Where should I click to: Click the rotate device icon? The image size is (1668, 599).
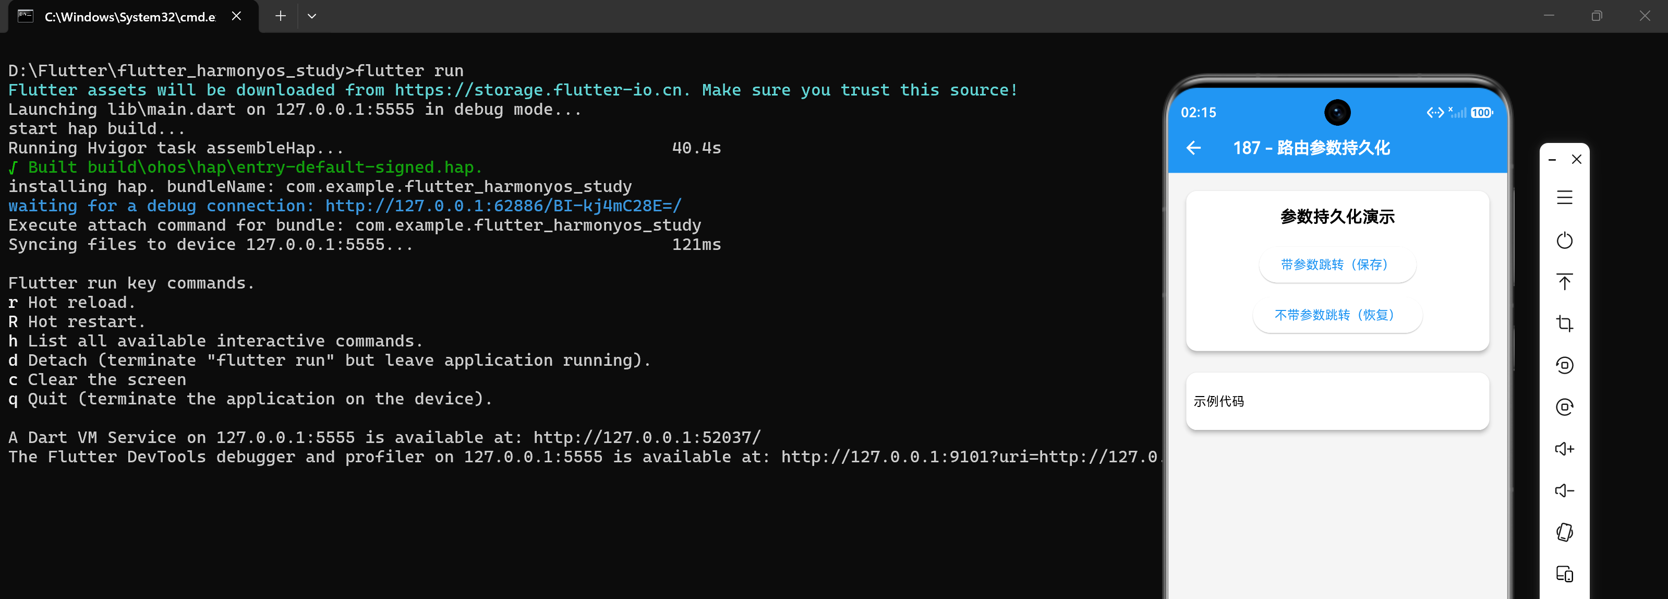tap(1564, 532)
